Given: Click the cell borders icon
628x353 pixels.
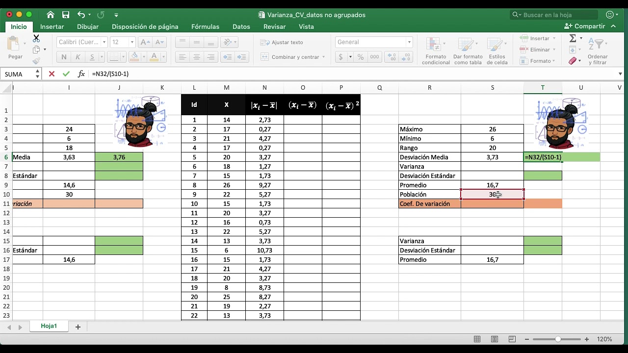Looking at the screenshot, I should [113, 57].
